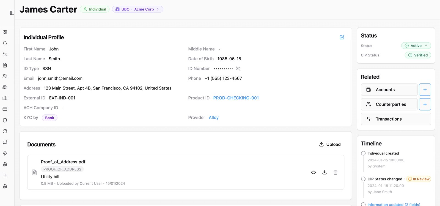
Task: Click the Proof_of_Address.pdf file name
Action: [63, 162]
